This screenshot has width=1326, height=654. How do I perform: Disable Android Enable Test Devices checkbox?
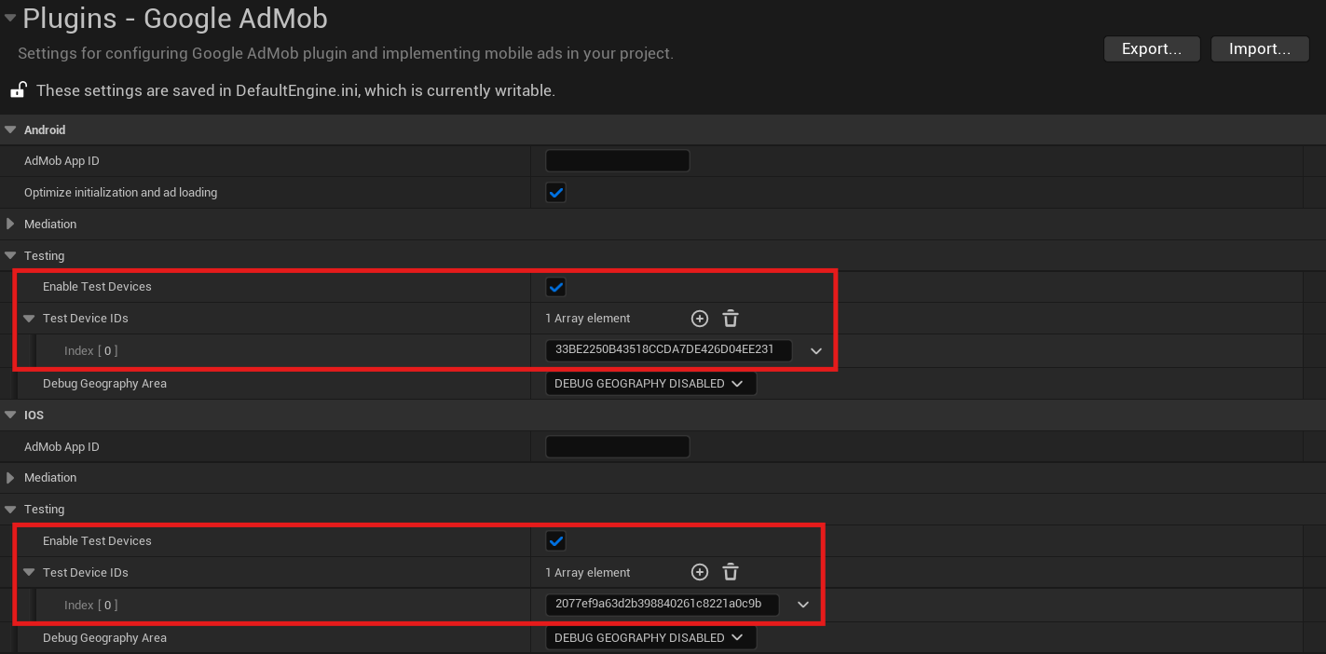556,287
